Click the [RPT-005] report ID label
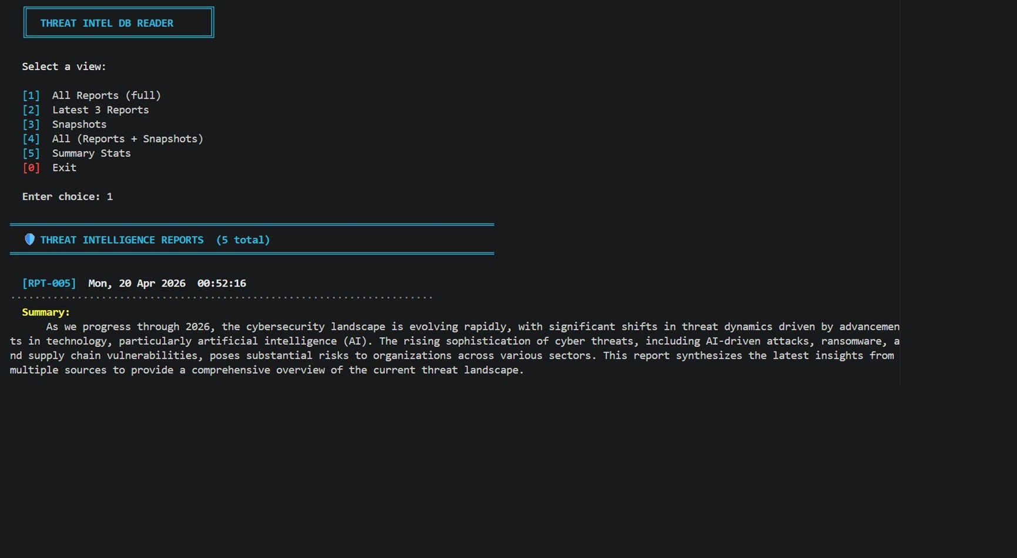This screenshot has width=1017, height=558. coord(49,283)
